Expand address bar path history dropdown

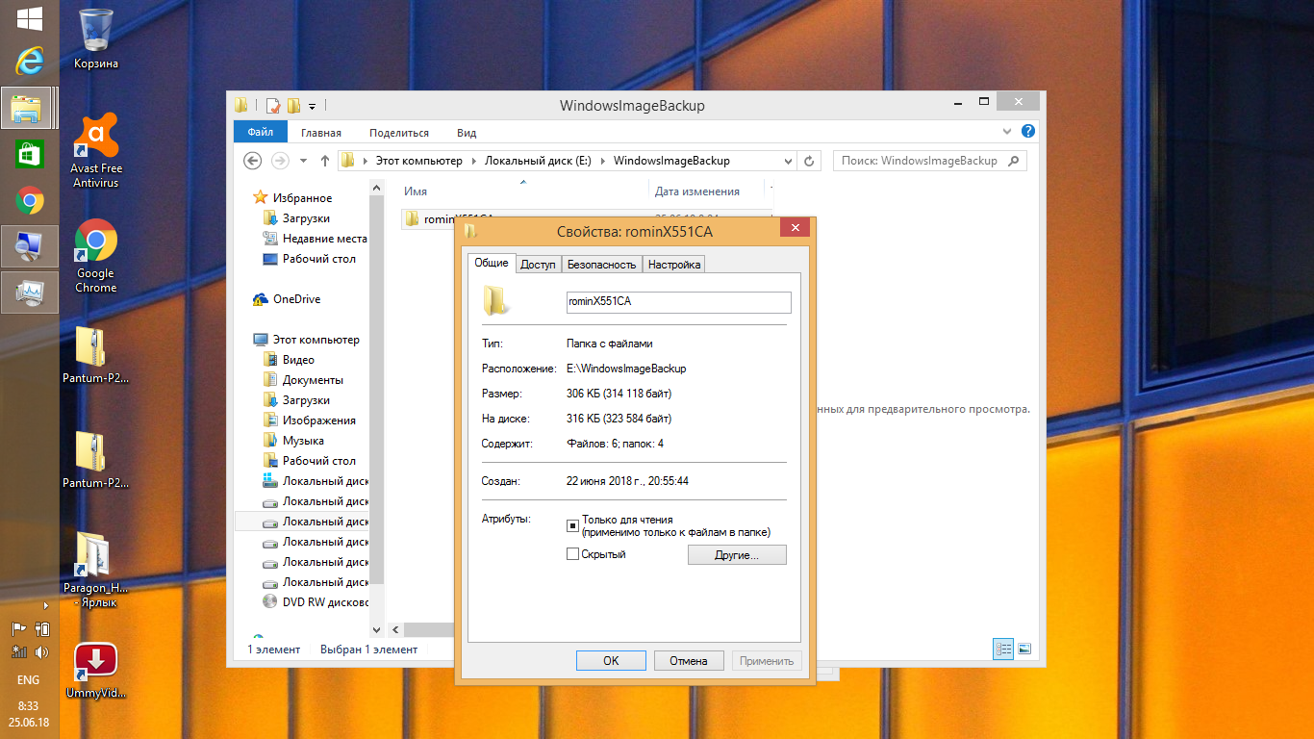[x=789, y=161]
